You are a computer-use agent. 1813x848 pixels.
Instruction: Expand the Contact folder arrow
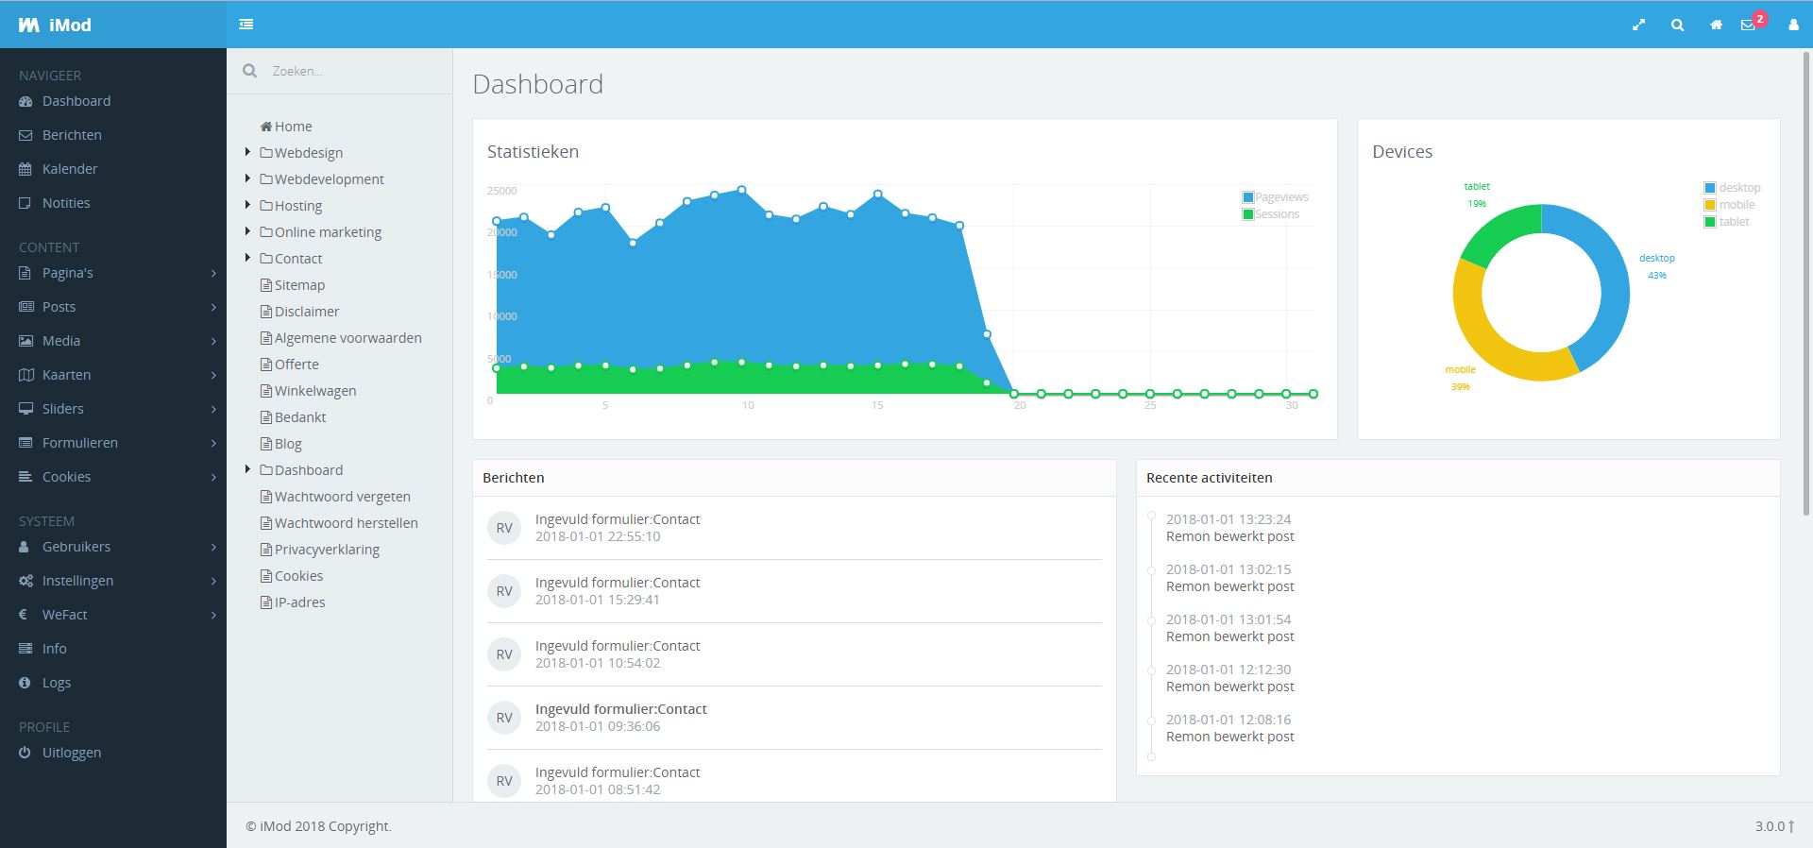point(247,258)
